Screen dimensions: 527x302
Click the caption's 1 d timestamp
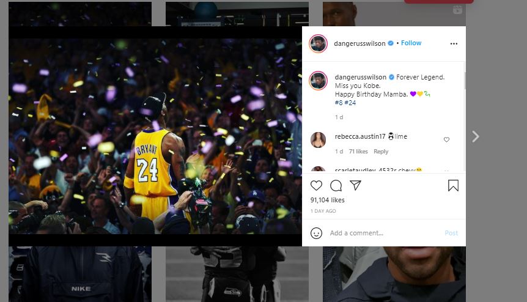coord(339,117)
